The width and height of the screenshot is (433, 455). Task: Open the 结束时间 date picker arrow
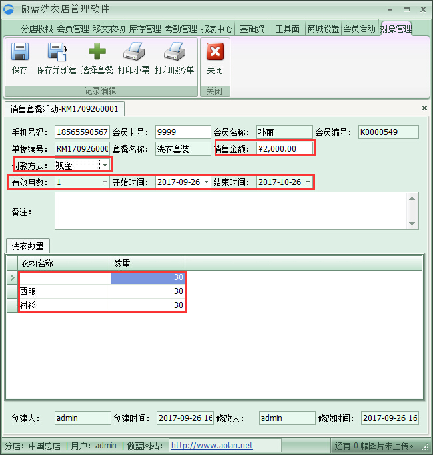point(308,182)
